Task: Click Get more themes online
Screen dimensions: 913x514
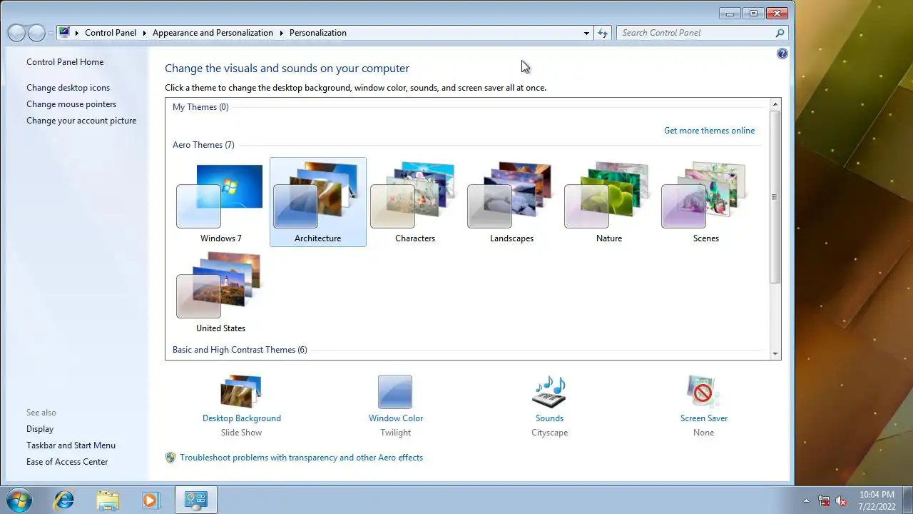Action: pyautogui.click(x=709, y=131)
